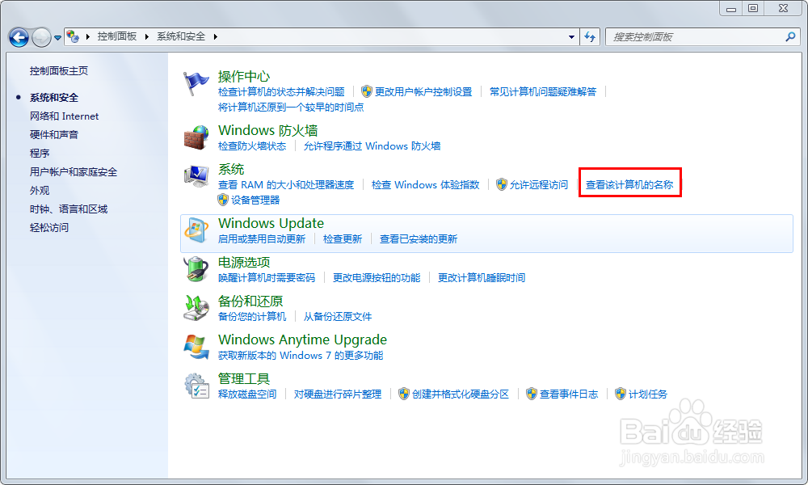Open 检查防火墙状态
808x485 pixels.
pyautogui.click(x=252, y=145)
